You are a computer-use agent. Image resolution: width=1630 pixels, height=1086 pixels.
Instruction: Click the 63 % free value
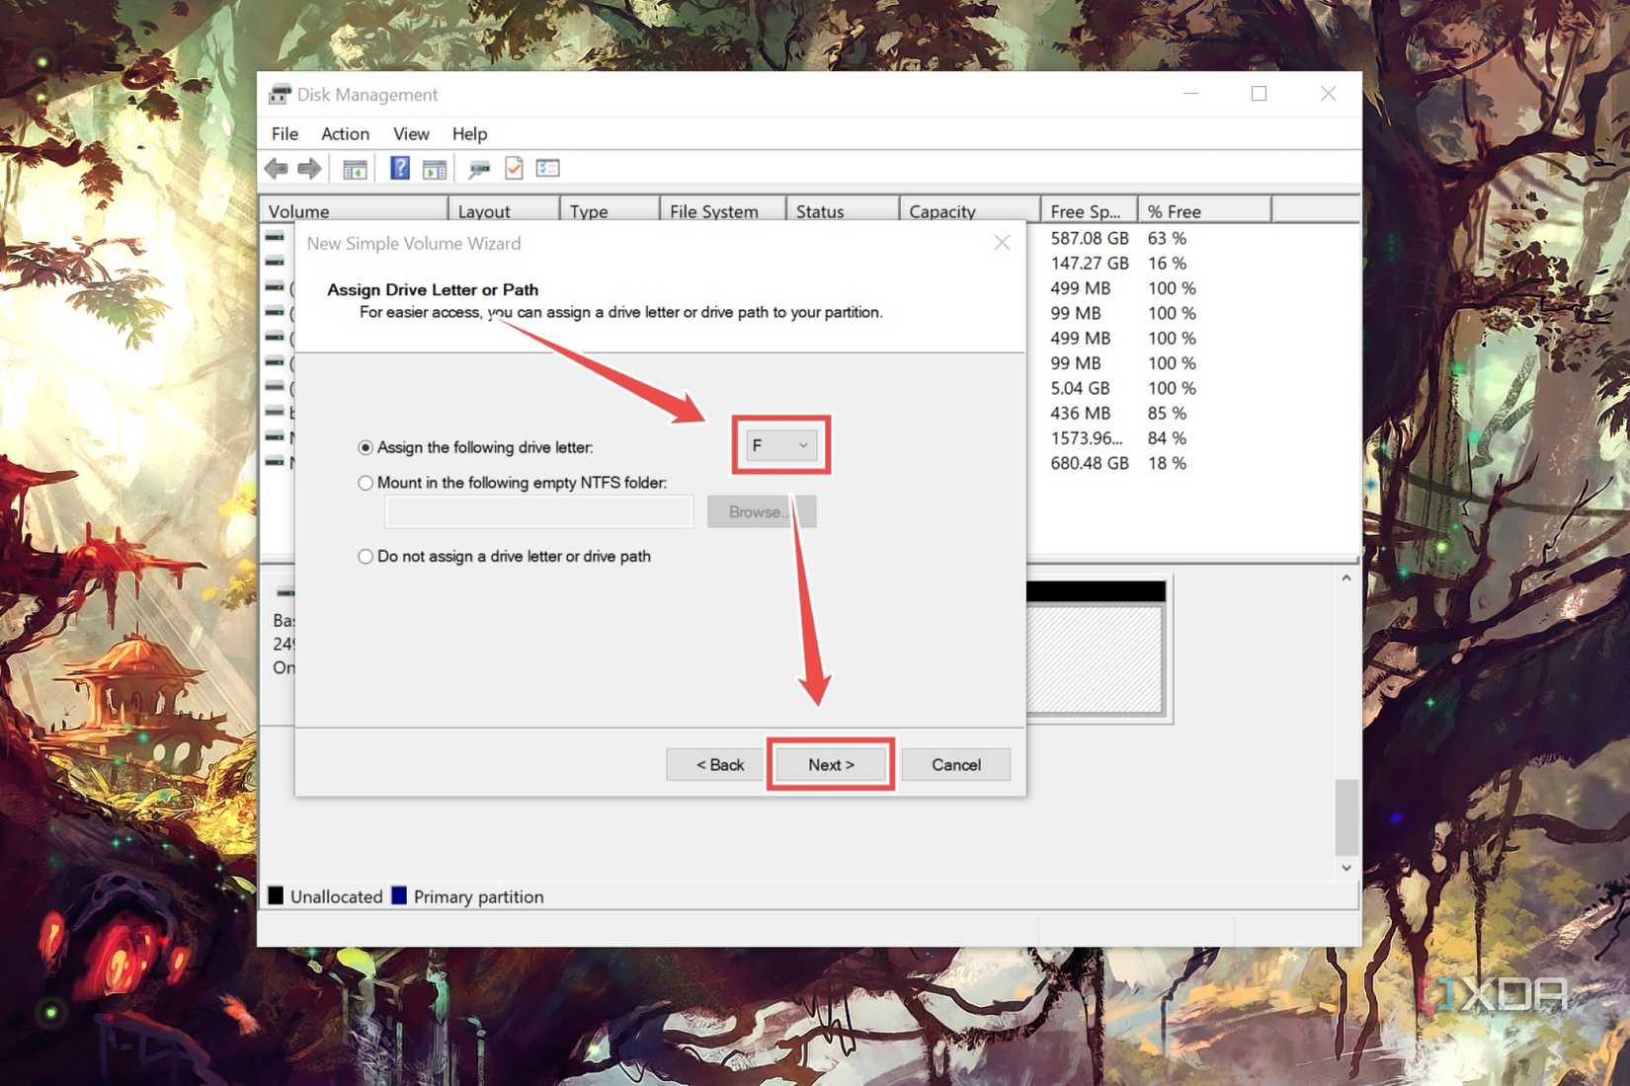[x=1167, y=238]
